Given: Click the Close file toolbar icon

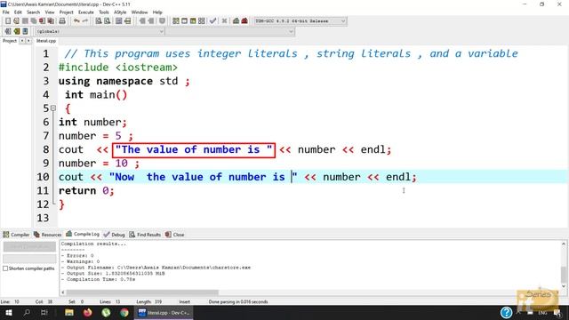Looking at the screenshot, I should pyautogui.click(x=42, y=21).
